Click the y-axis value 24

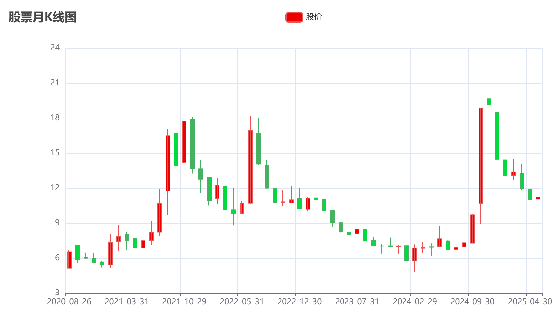pos(55,48)
